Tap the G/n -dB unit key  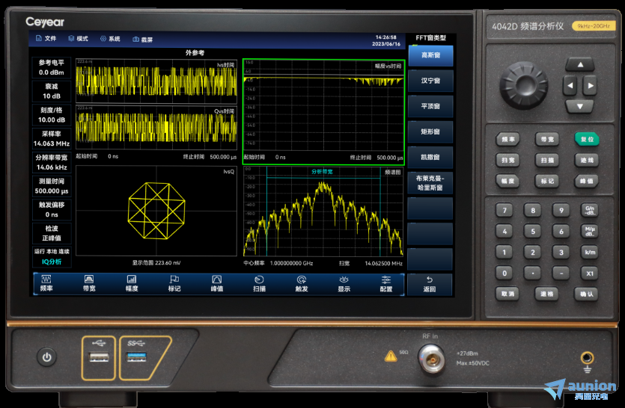coord(590,210)
